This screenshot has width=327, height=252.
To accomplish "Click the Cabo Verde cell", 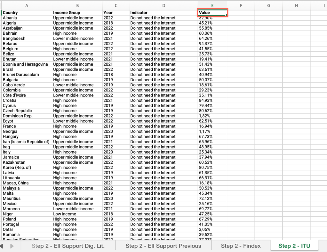I will pos(27,85).
